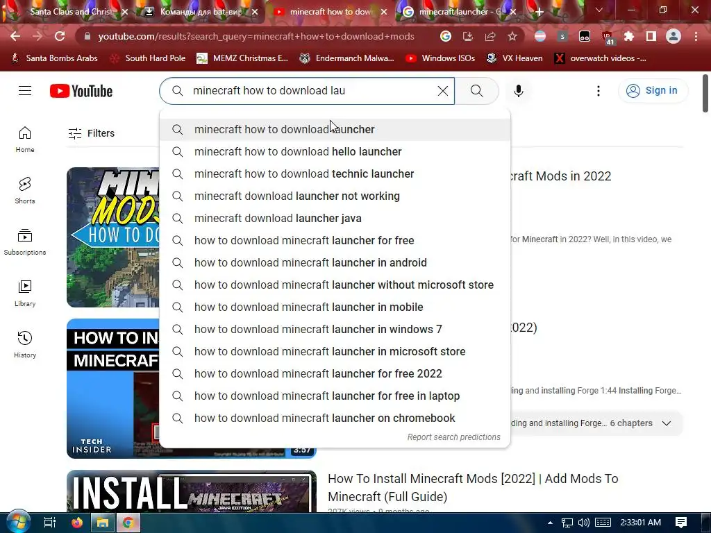Click the Google icon in address bar
This screenshot has height=533, width=711.
click(x=445, y=36)
